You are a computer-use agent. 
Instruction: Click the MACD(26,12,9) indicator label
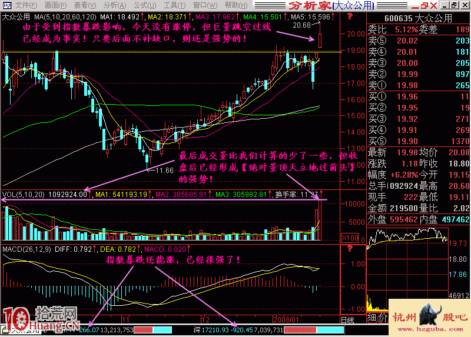[26, 249]
